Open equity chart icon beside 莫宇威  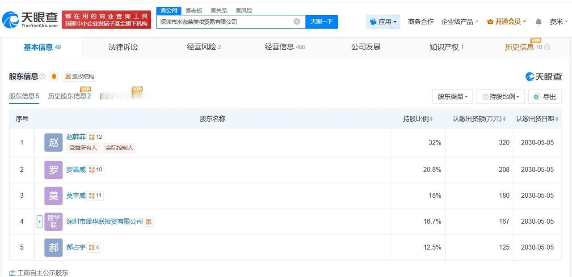(96, 196)
